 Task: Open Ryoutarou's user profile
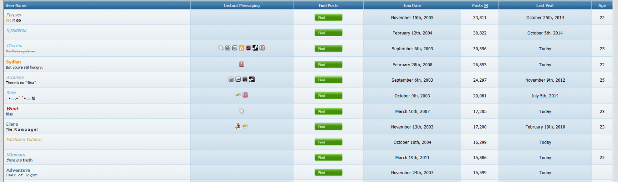click(x=17, y=30)
